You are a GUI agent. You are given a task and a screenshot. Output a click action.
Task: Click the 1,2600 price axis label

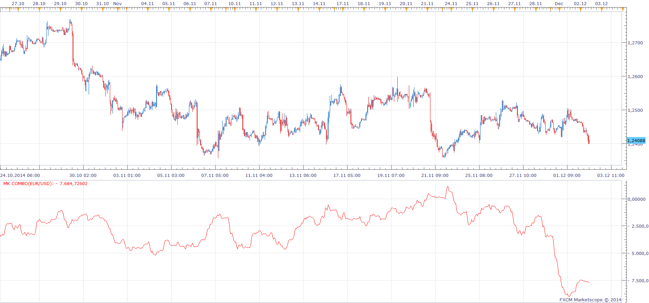point(635,77)
